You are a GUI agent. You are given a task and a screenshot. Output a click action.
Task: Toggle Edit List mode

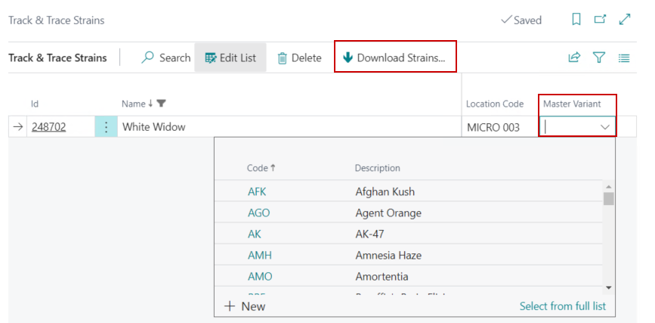[x=230, y=57]
